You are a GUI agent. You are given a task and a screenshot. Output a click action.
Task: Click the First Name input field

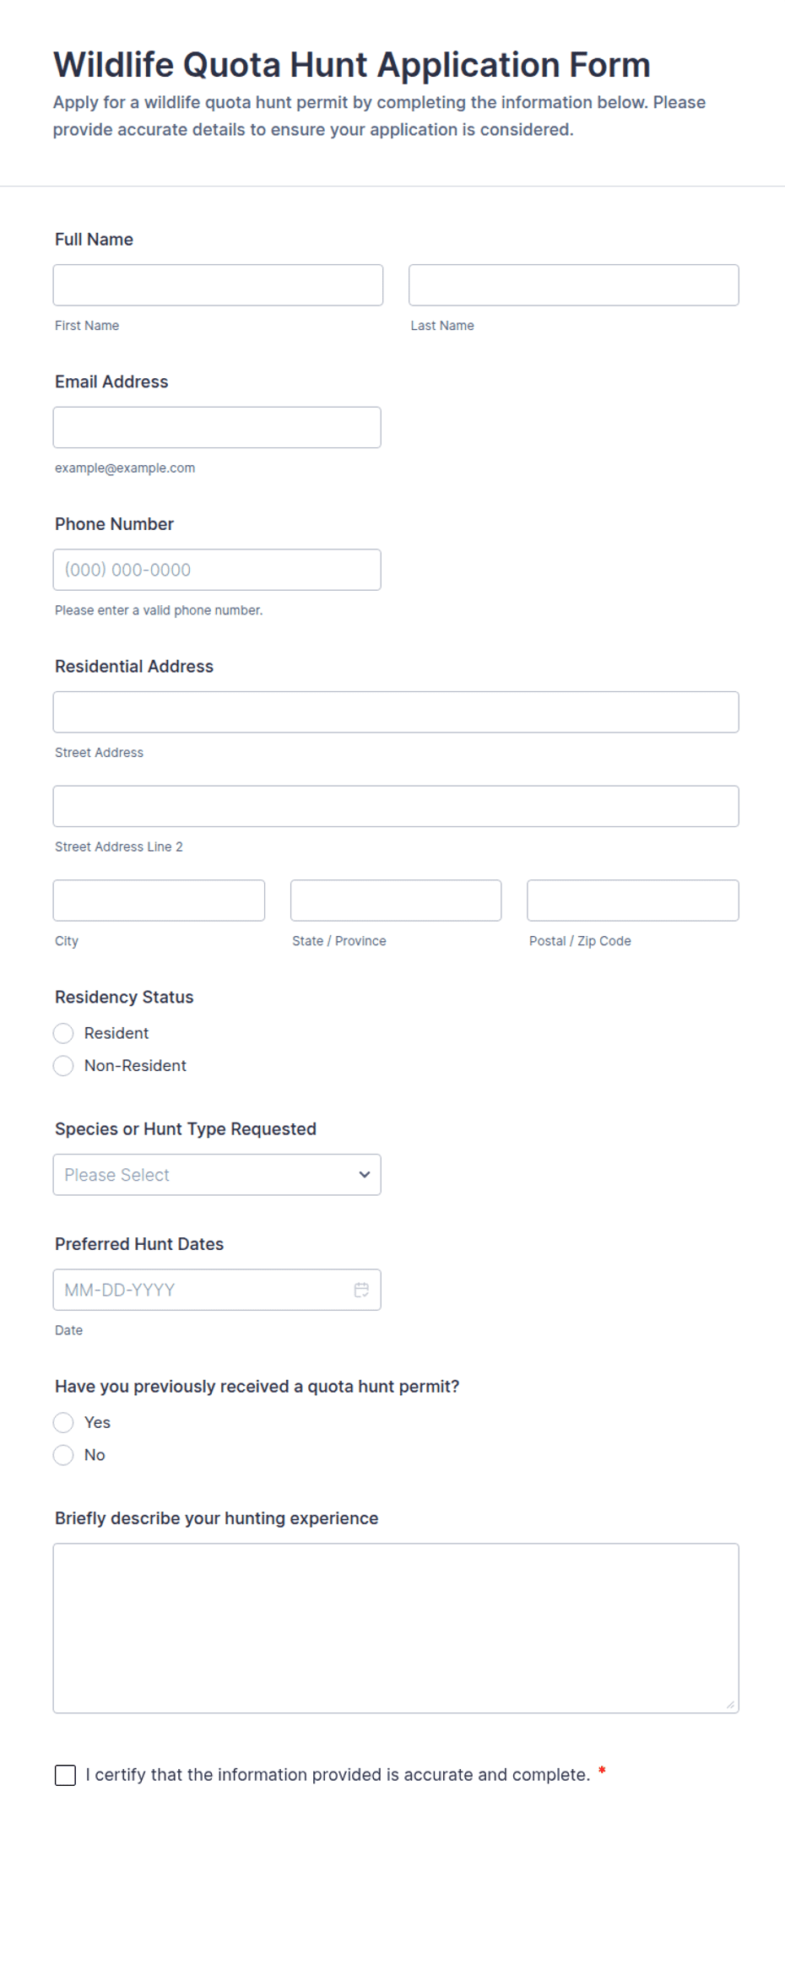(x=218, y=285)
